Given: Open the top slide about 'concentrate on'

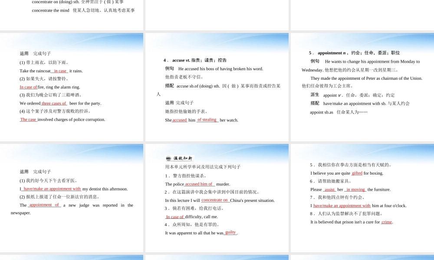Looking at the screenshot, I should 72,15.
